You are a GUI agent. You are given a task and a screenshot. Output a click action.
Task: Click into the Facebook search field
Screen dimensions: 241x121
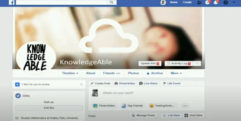point(66,2)
